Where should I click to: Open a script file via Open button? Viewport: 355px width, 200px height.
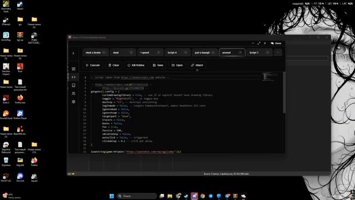(x=177, y=66)
